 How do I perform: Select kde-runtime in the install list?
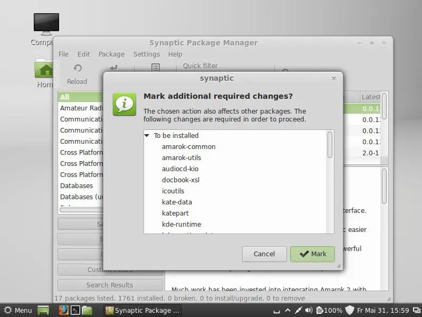(181, 224)
